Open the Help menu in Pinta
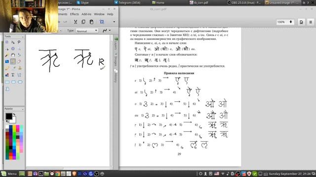Screen dimensions: 316x177 coord(110,14)
